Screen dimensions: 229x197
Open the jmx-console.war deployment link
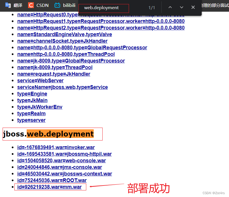point(60,167)
